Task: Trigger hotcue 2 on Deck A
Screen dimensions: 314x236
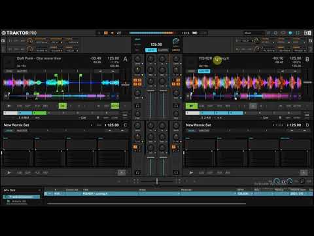Action: [26, 113]
